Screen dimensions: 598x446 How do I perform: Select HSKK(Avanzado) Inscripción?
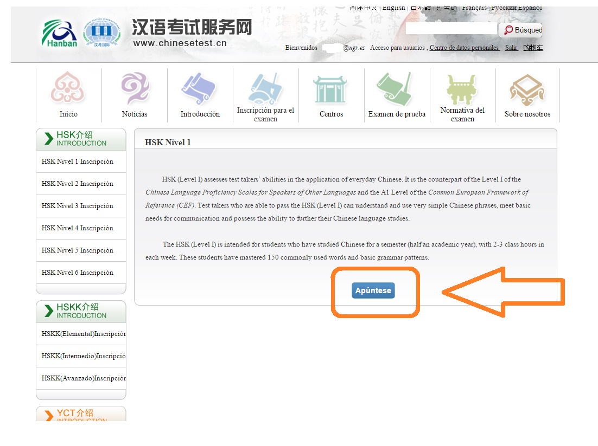[81, 378]
